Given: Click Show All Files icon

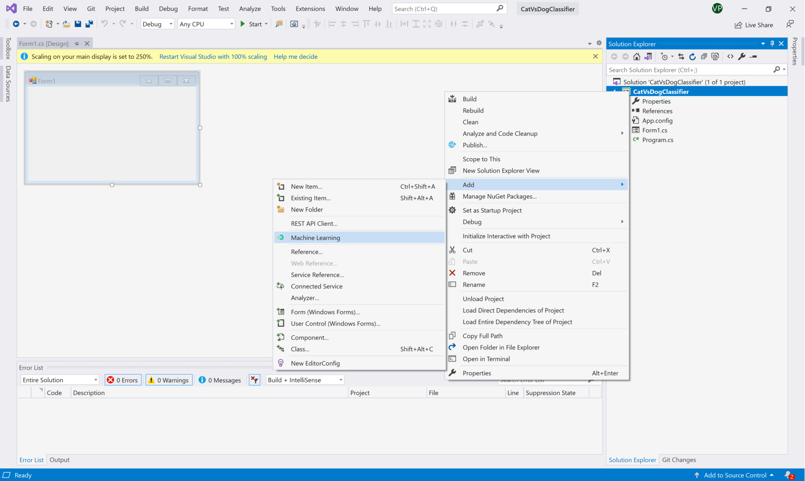Looking at the screenshot, I should click(x=715, y=57).
